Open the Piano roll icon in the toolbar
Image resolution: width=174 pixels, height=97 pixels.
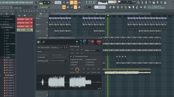114,7
